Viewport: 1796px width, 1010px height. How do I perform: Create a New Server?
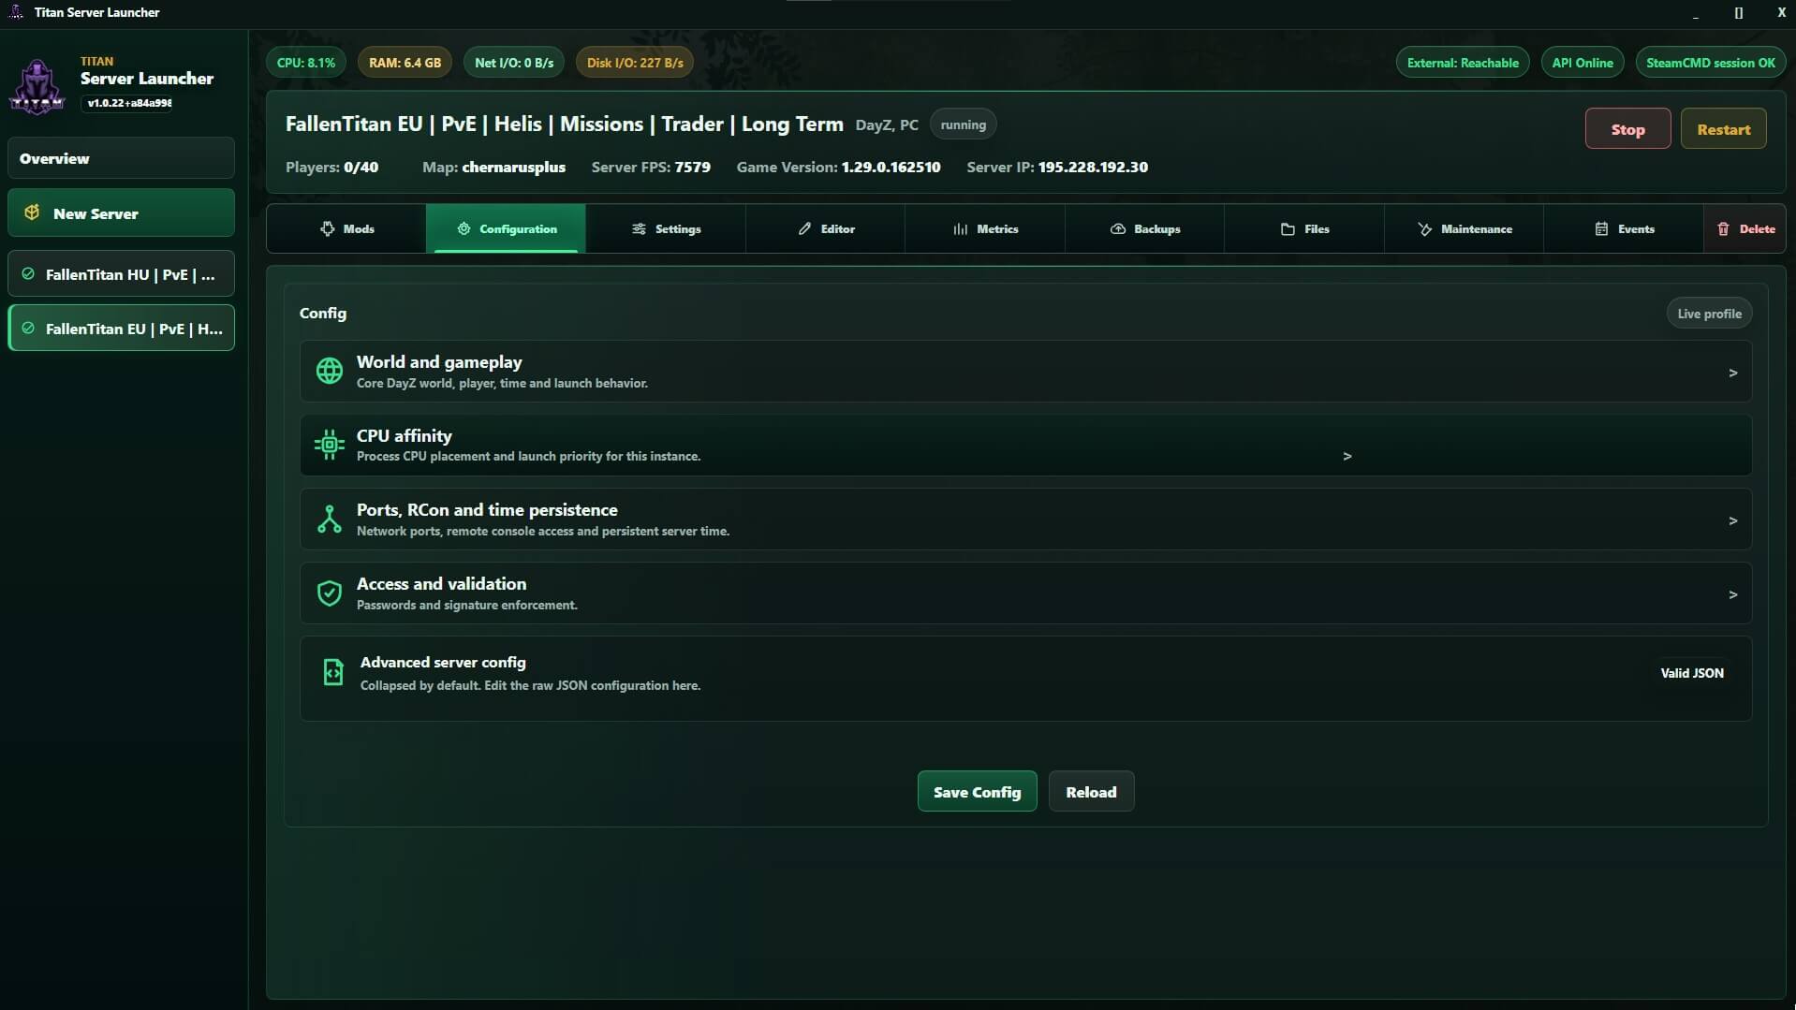pyautogui.click(x=121, y=212)
